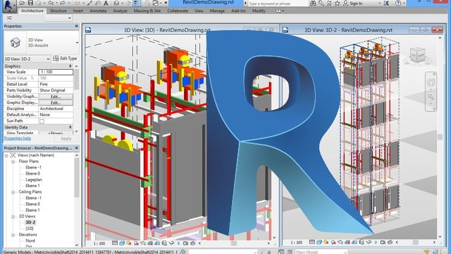Viewport: 451px width, 254px height.
Task: Click the Favorites star icon
Action: pos(337,3)
